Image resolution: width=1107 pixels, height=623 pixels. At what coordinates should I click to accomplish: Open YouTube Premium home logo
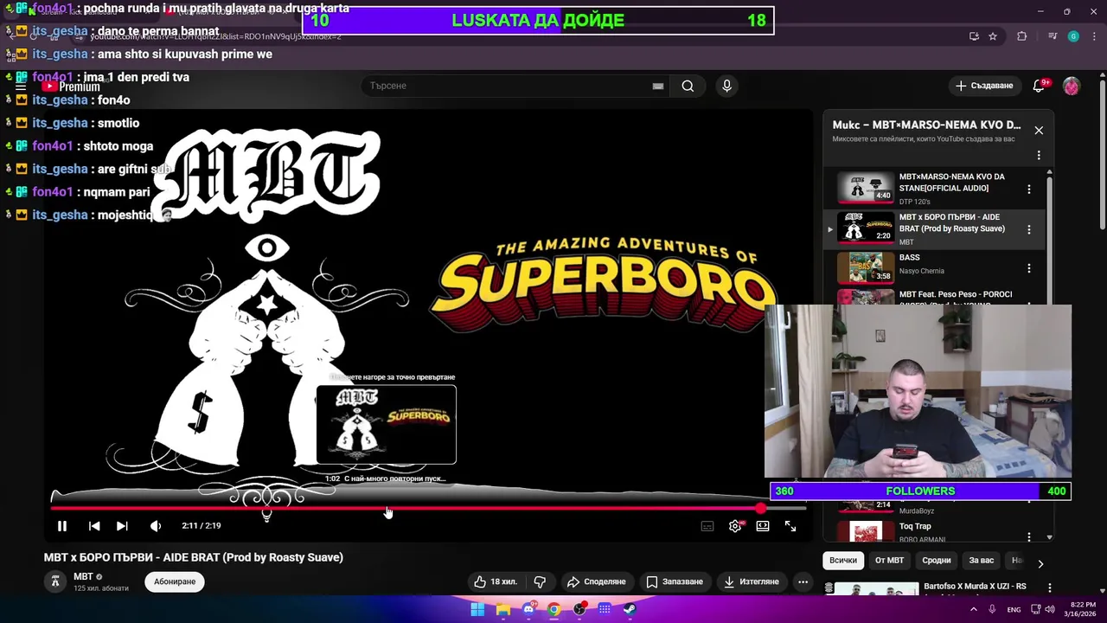coord(72,87)
